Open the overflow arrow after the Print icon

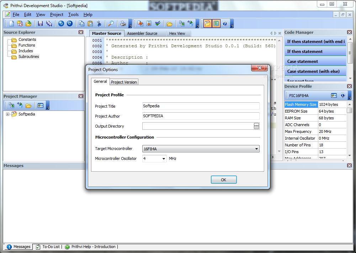[130, 23]
